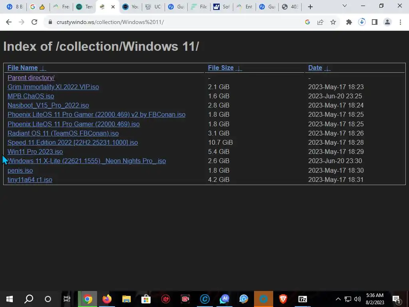The width and height of the screenshot is (409, 307).
Task: Download Nasiboot_V15_Pro_2022.iso
Action: pos(48,106)
